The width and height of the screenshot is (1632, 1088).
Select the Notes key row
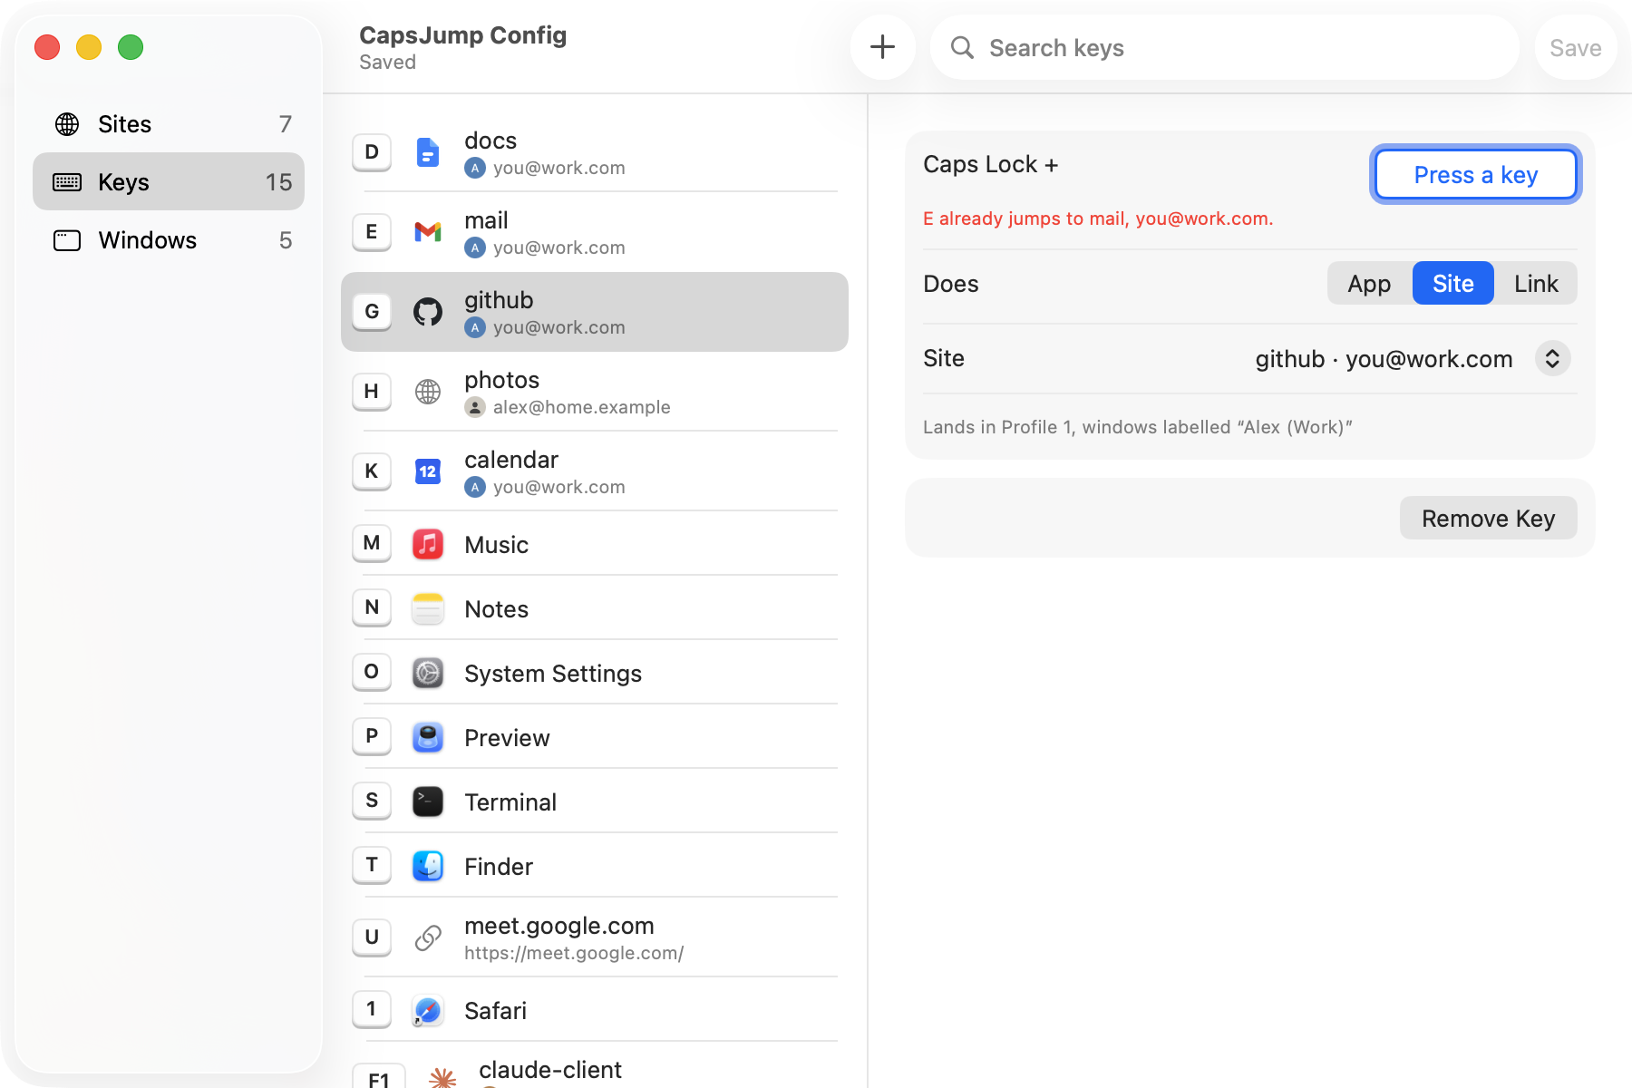(595, 608)
